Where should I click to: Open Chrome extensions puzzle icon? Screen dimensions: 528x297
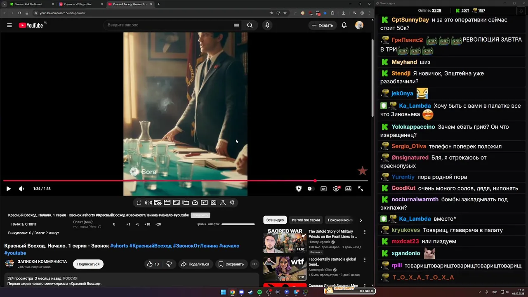point(332,13)
